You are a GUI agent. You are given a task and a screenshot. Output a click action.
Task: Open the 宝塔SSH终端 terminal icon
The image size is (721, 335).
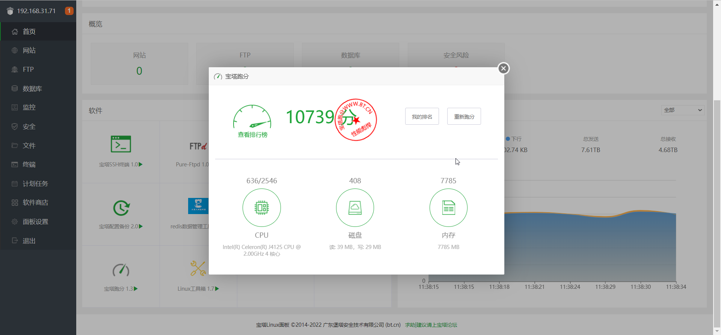coord(121,144)
